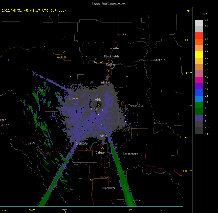Select the red 65 dBZ legend color

(x=199, y=36)
